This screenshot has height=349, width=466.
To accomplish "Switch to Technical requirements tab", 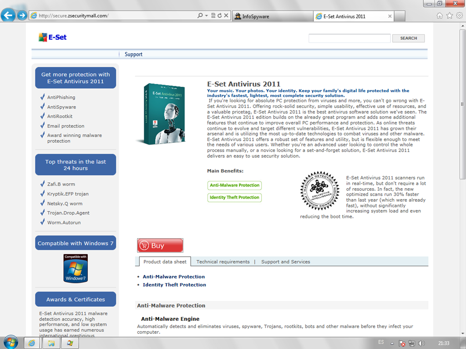I will click(x=223, y=262).
